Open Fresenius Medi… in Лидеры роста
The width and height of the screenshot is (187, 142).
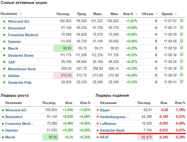click(19, 124)
